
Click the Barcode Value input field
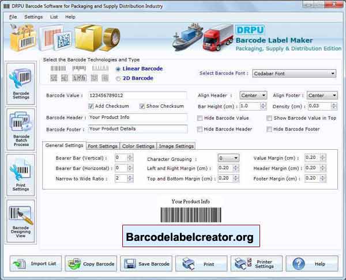138,96
